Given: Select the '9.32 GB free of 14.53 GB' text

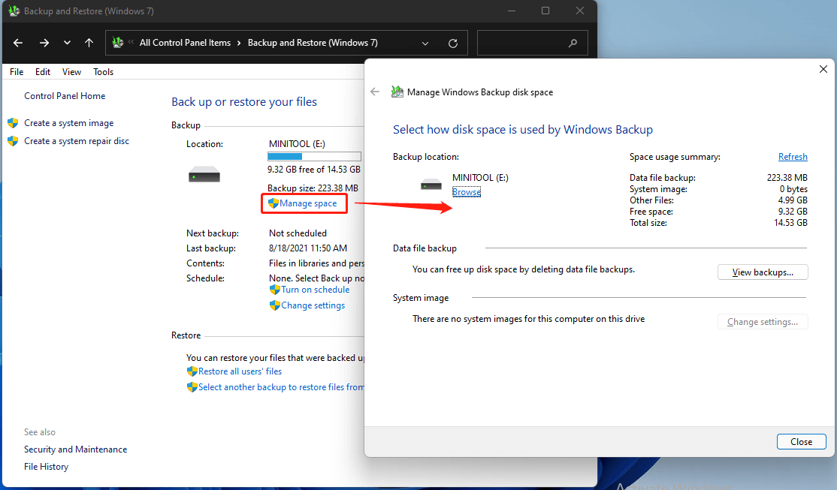Looking at the screenshot, I should 314,170.
